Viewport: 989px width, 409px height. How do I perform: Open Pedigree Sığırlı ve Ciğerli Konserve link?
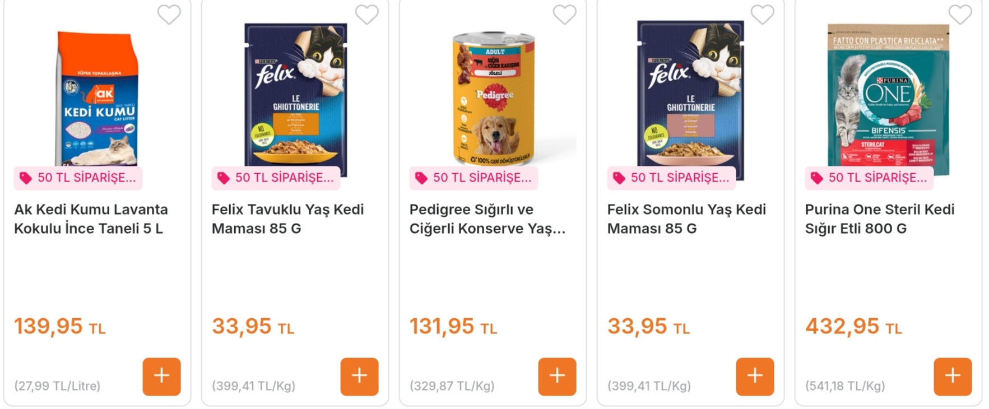point(487,219)
